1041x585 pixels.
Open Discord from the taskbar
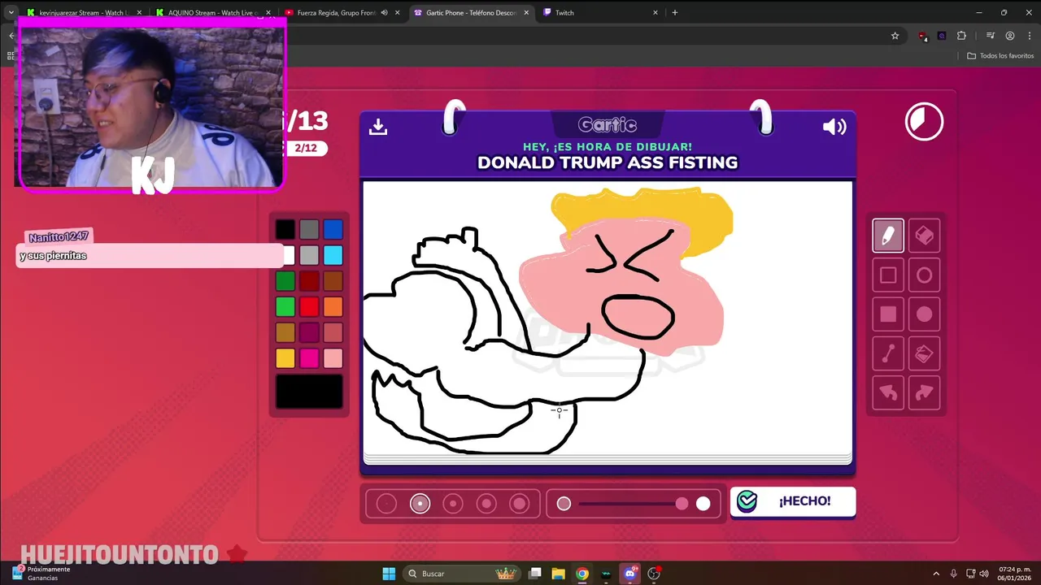pyautogui.click(x=630, y=574)
